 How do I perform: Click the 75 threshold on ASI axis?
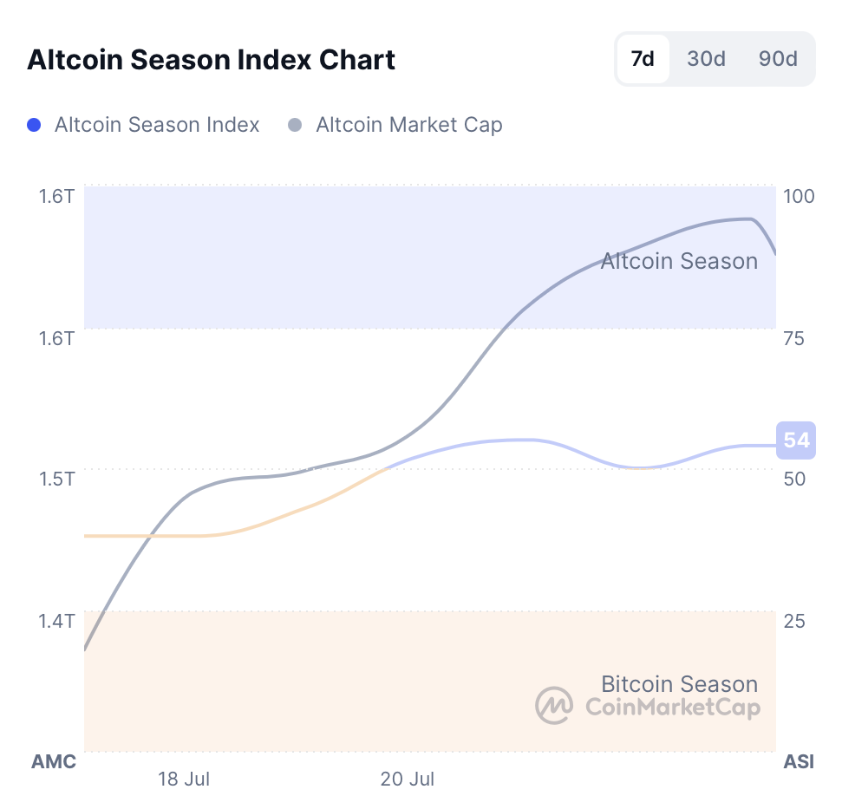coord(793,337)
